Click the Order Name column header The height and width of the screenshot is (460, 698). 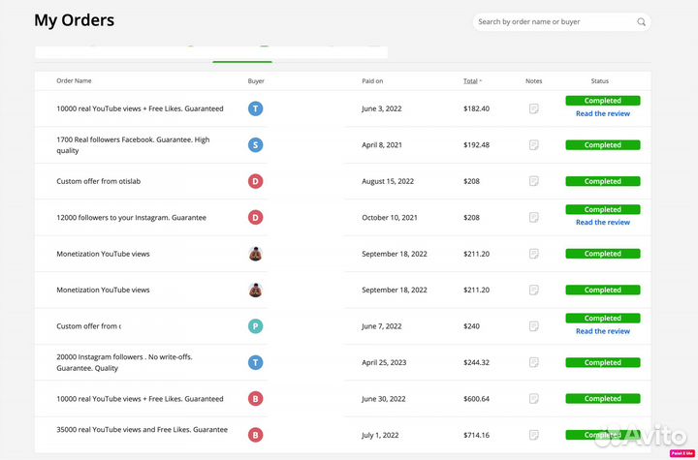(x=74, y=81)
